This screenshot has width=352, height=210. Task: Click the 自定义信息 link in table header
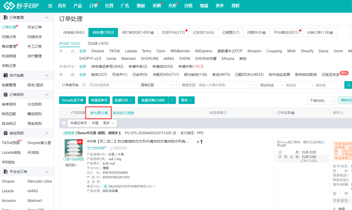[x=124, y=113]
